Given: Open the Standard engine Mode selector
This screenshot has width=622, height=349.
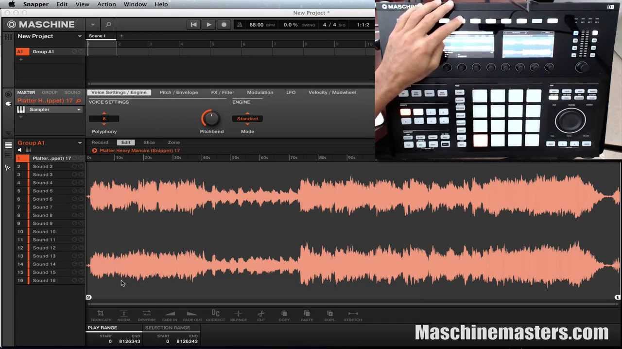Looking at the screenshot, I should coord(247,119).
